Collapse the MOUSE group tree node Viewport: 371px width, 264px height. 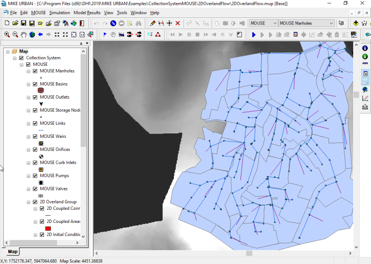point(22,64)
